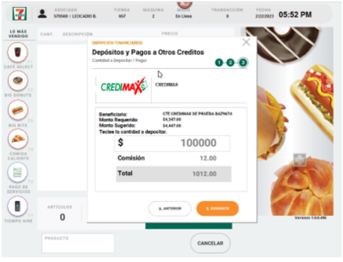Click the associate user profile icon

pyautogui.click(x=42, y=14)
